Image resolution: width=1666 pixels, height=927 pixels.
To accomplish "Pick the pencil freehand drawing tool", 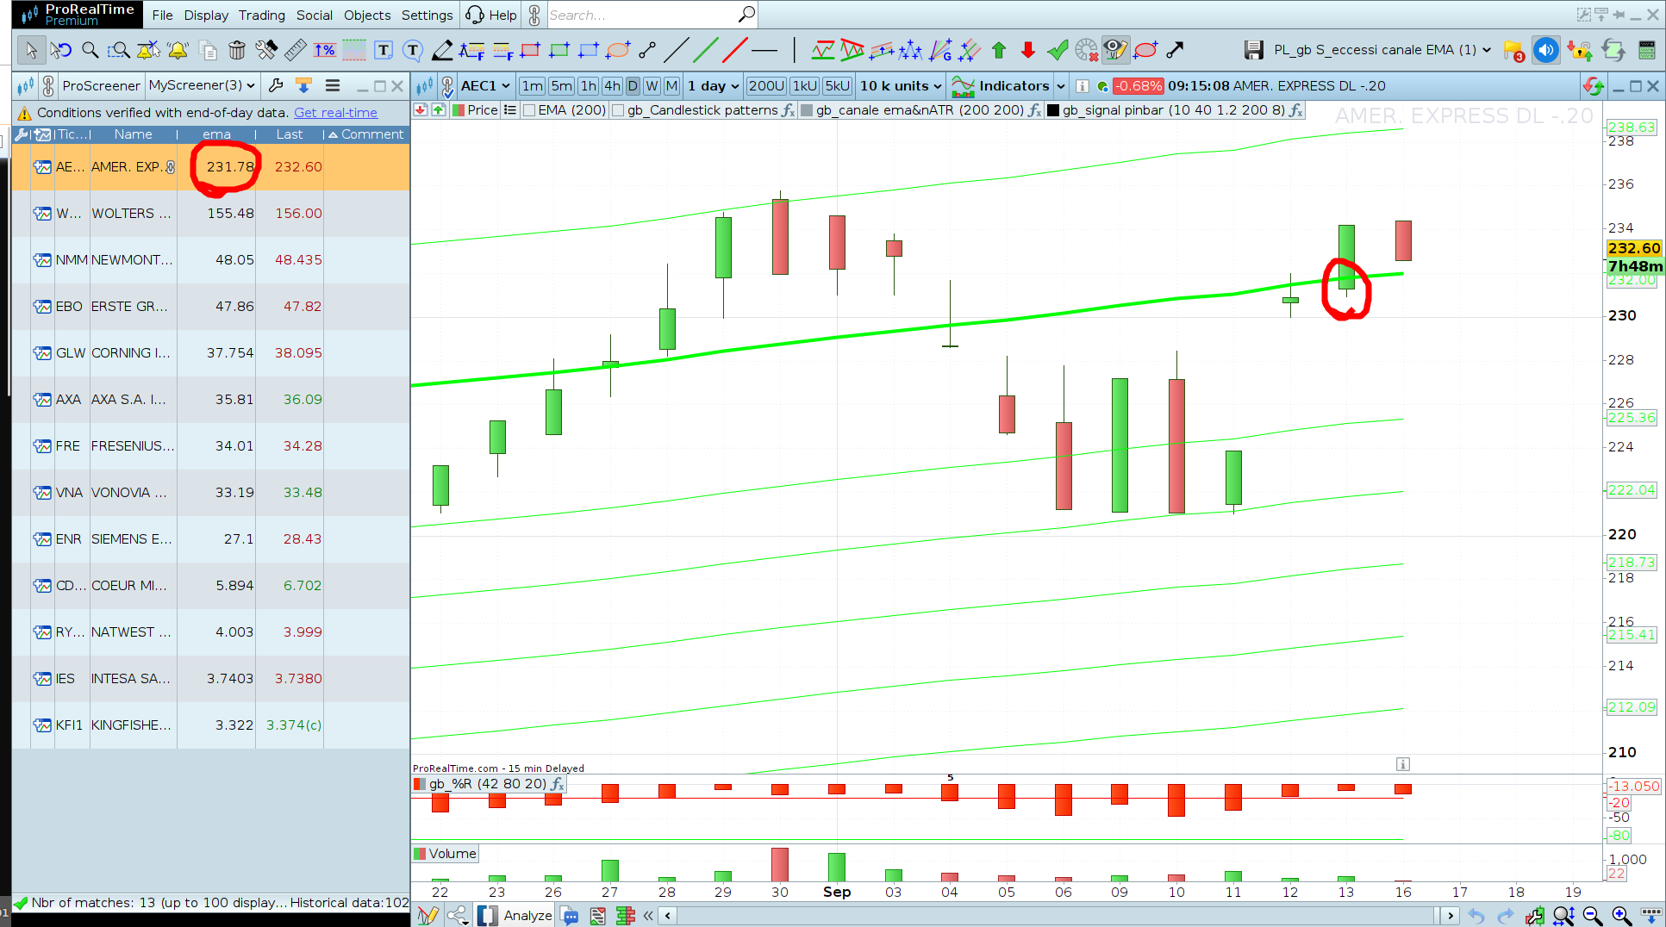I will tap(442, 50).
